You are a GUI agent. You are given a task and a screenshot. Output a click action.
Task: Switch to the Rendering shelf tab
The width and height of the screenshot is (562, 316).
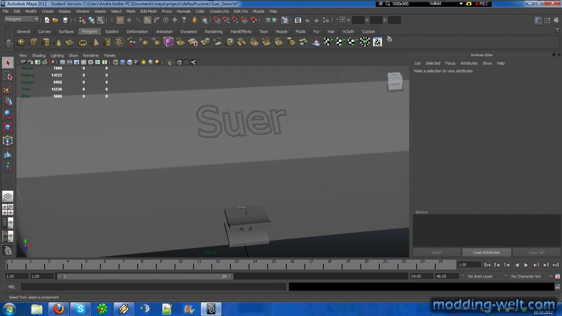214,32
